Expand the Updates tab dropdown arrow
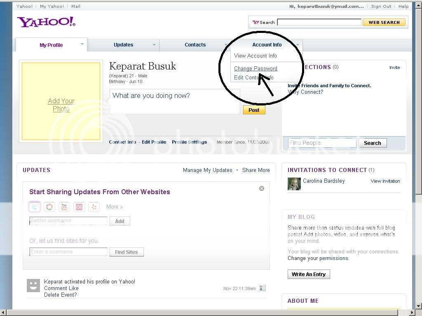Image resolution: width=422 pixels, height=316 pixels. coord(154,45)
